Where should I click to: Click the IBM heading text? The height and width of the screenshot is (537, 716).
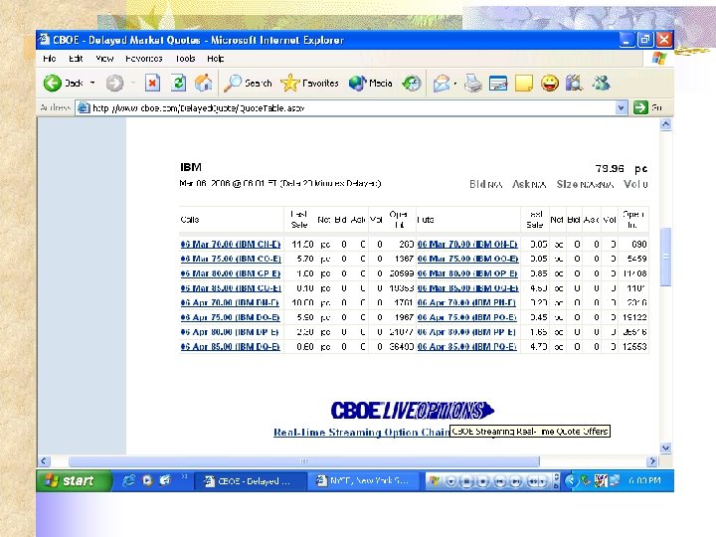click(191, 167)
